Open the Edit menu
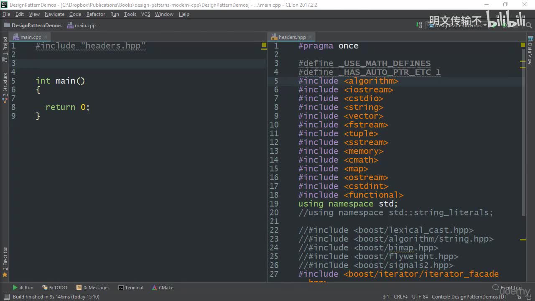 click(x=20, y=14)
